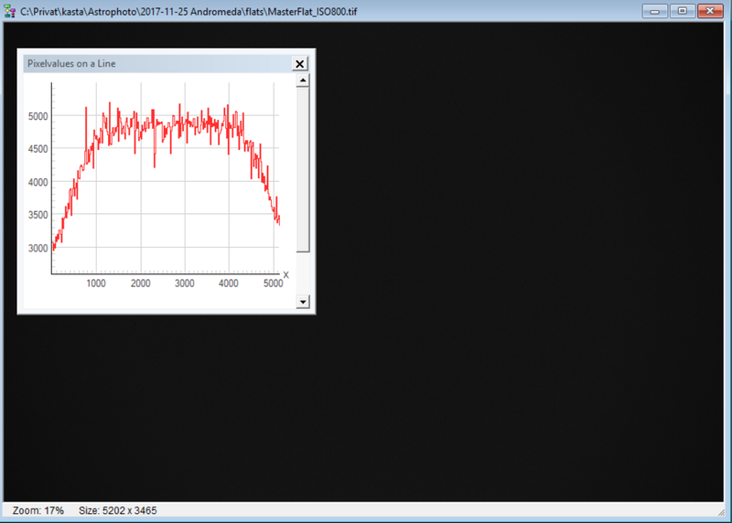Screen dimensions: 732x523
Task: Click the scroll down arrow in graph panel
Action: (303, 302)
